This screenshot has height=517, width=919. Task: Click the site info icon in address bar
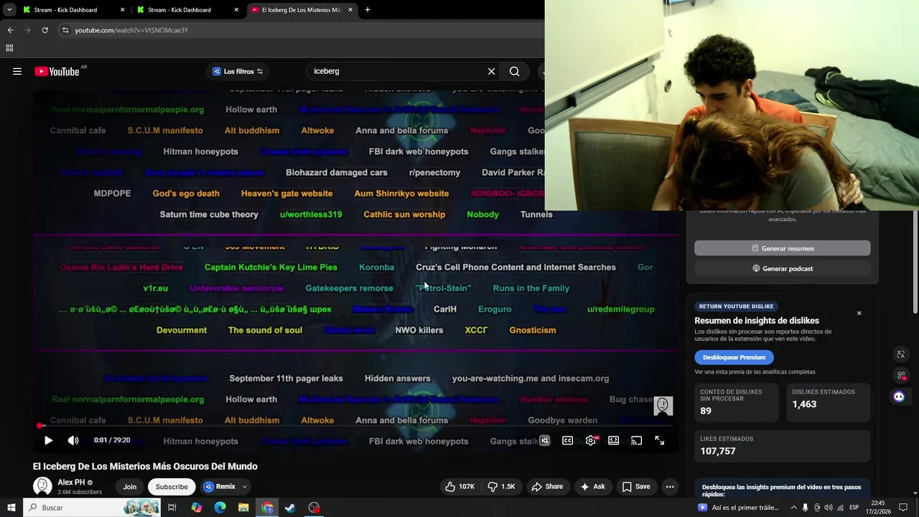pos(65,30)
